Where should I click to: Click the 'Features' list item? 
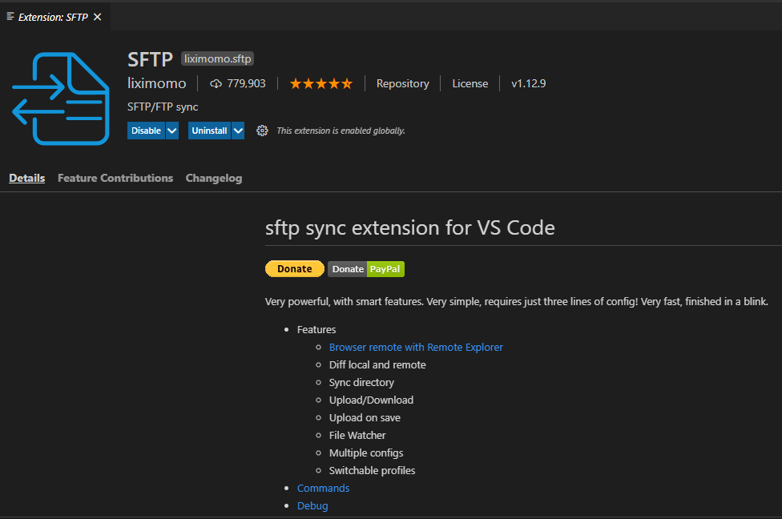tap(316, 329)
